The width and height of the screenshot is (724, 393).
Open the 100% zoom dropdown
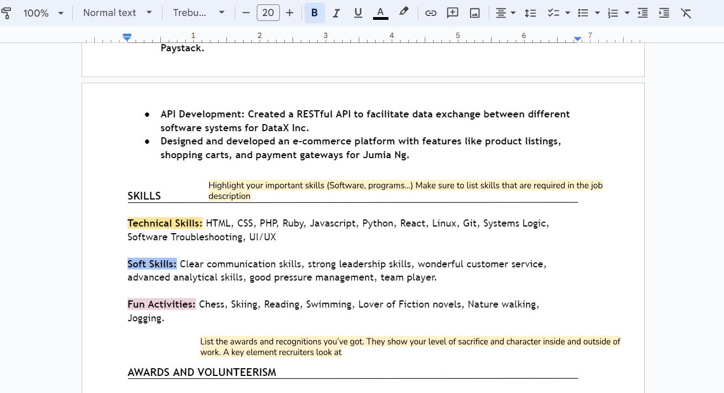tap(44, 13)
